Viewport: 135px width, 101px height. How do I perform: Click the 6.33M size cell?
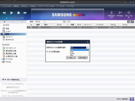point(79,27)
